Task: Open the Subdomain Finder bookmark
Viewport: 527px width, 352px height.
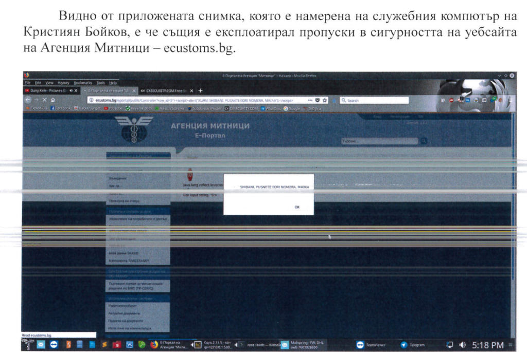Action: point(204,108)
